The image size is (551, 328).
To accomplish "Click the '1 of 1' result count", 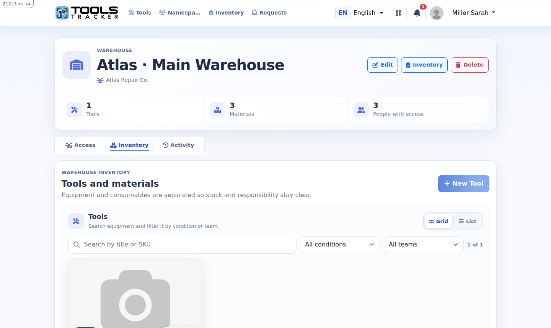I will 475,245.
